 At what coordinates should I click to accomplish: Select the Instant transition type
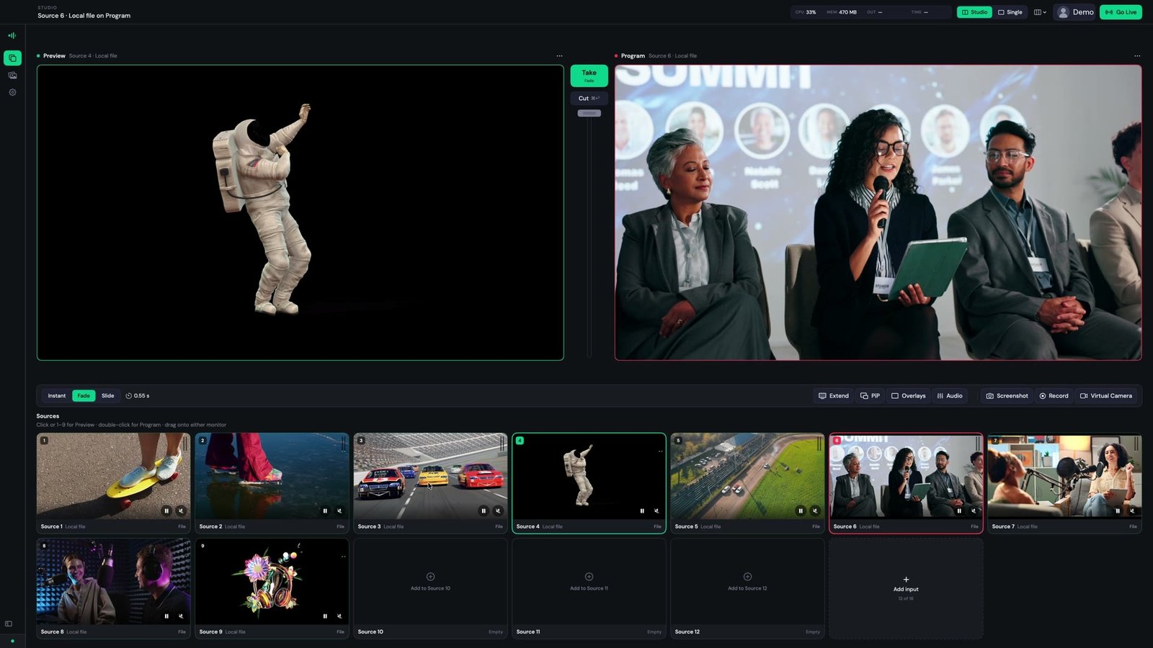(56, 396)
